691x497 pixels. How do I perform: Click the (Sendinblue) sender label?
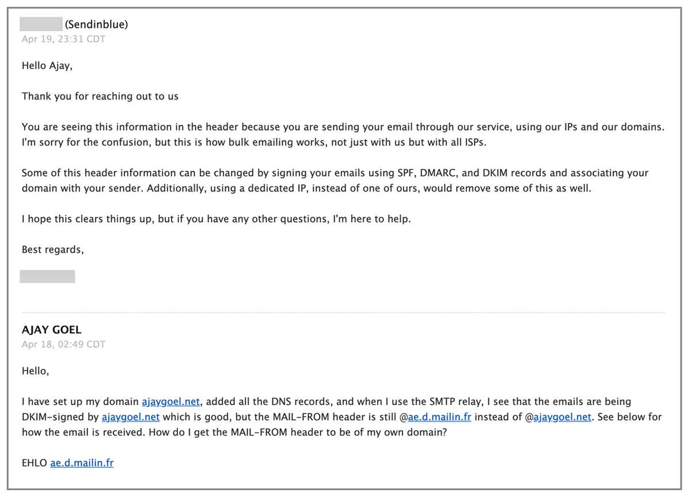pos(97,24)
